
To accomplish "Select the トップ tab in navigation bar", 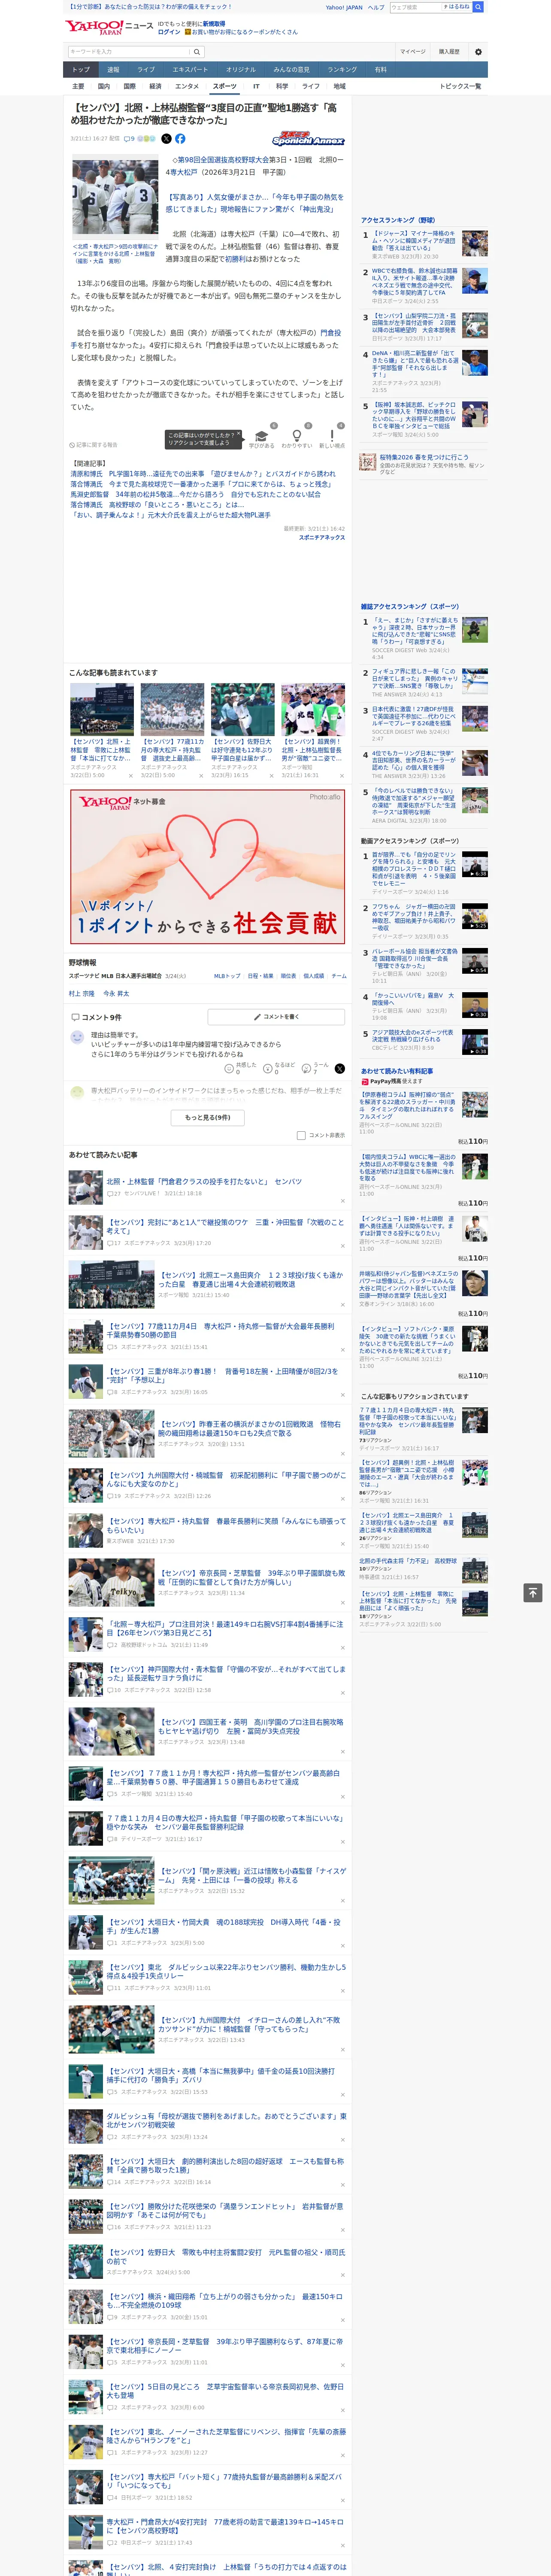I will (x=81, y=70).
